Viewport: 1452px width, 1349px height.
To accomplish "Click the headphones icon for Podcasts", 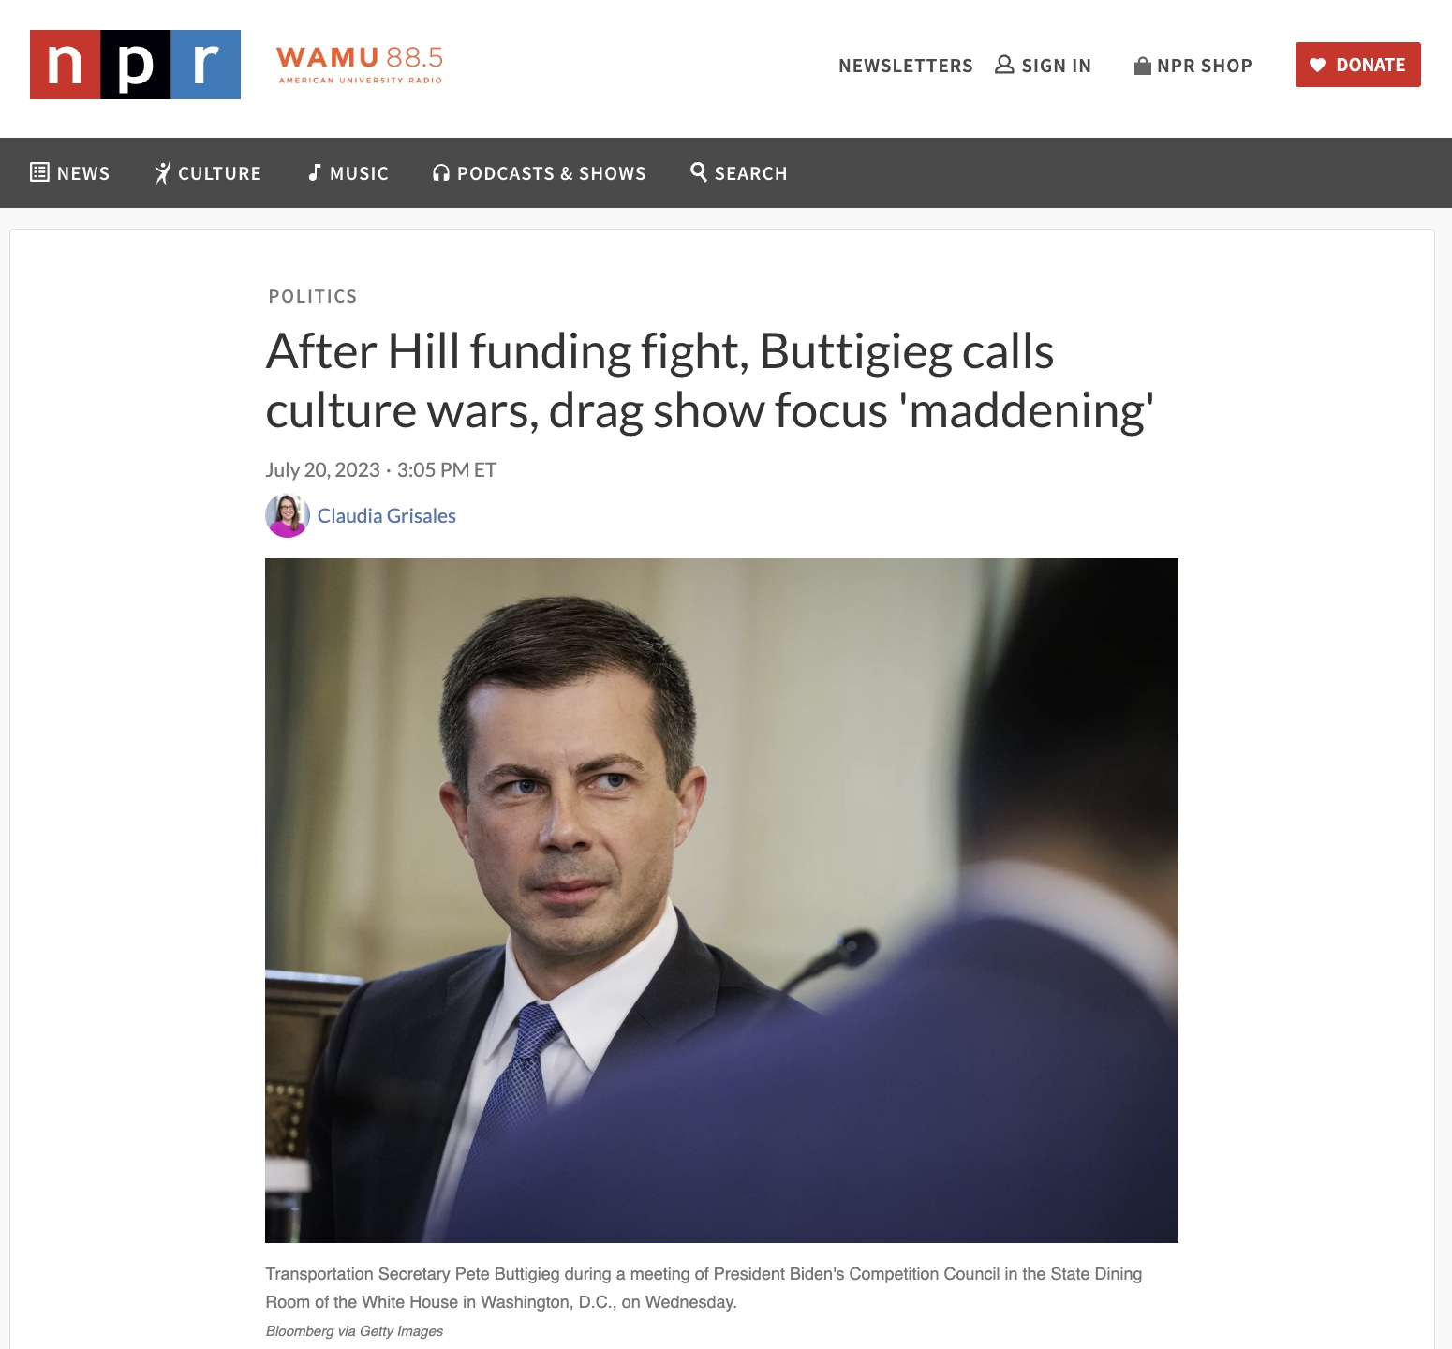I will tap(441, 172).
